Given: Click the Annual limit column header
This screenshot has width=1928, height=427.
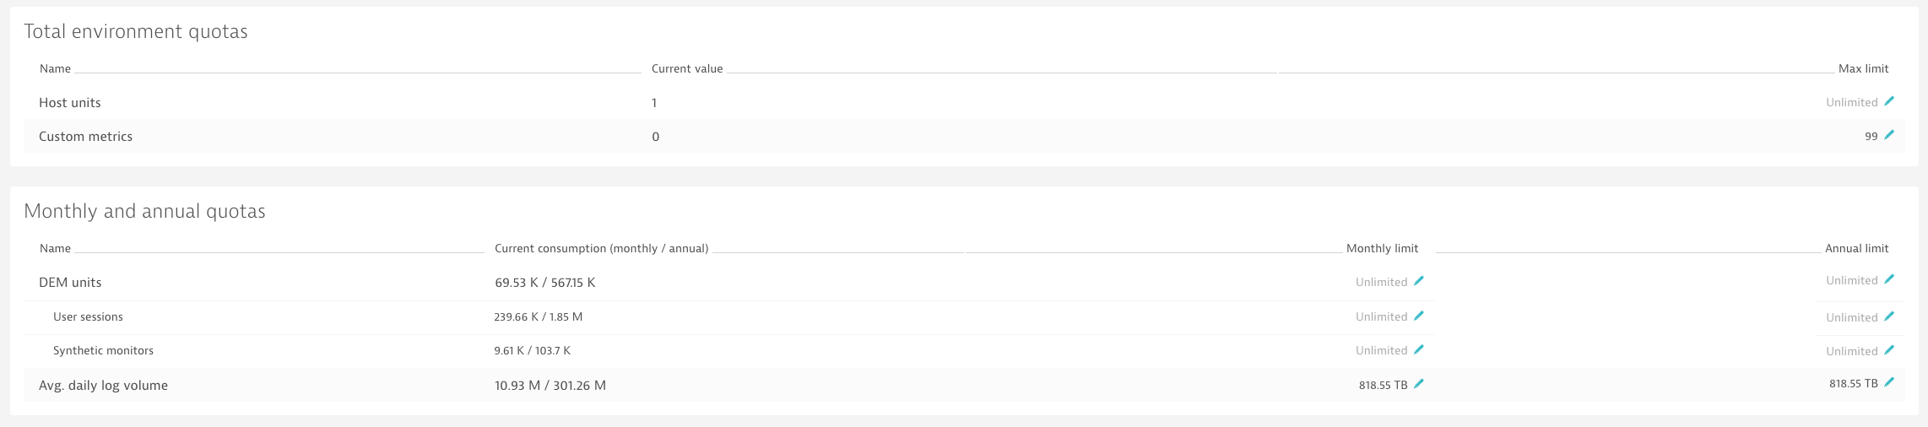Looking at the screenshot, I should [1857, 248].
